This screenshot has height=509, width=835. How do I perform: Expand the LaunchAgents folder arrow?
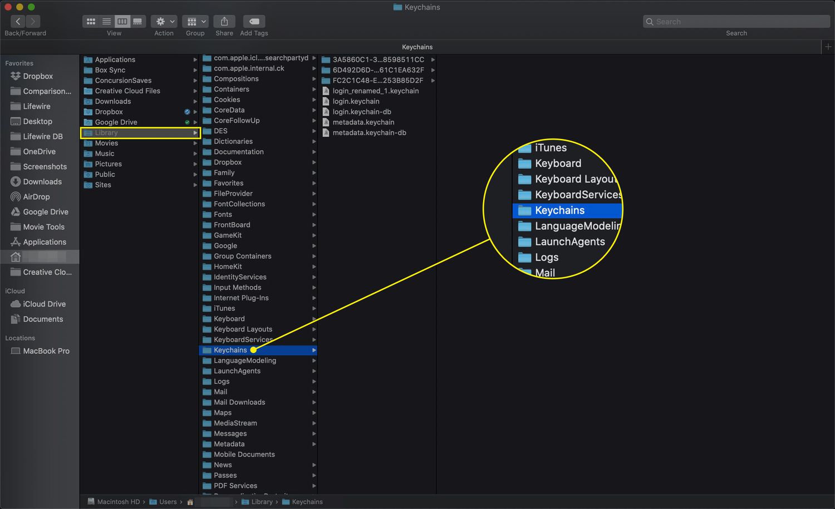(314, 371)
